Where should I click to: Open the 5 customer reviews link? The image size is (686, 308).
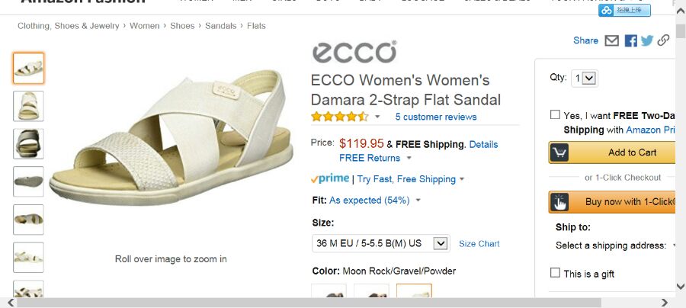pos(435,117)
